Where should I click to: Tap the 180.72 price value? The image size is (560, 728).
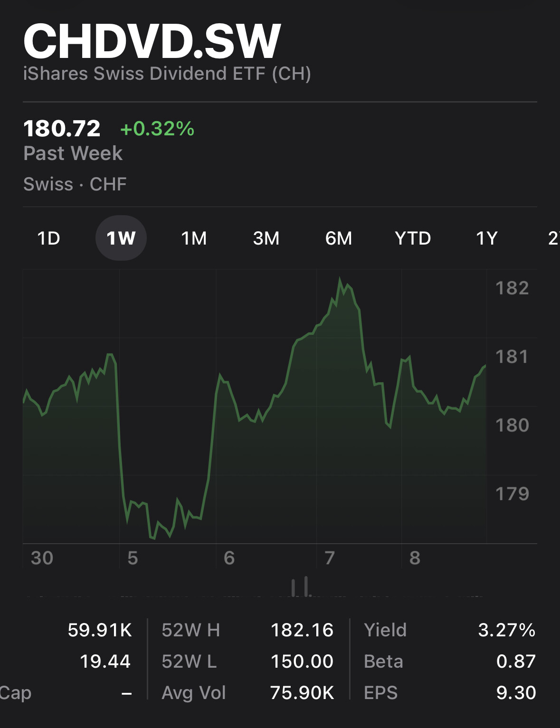(62, 129)
